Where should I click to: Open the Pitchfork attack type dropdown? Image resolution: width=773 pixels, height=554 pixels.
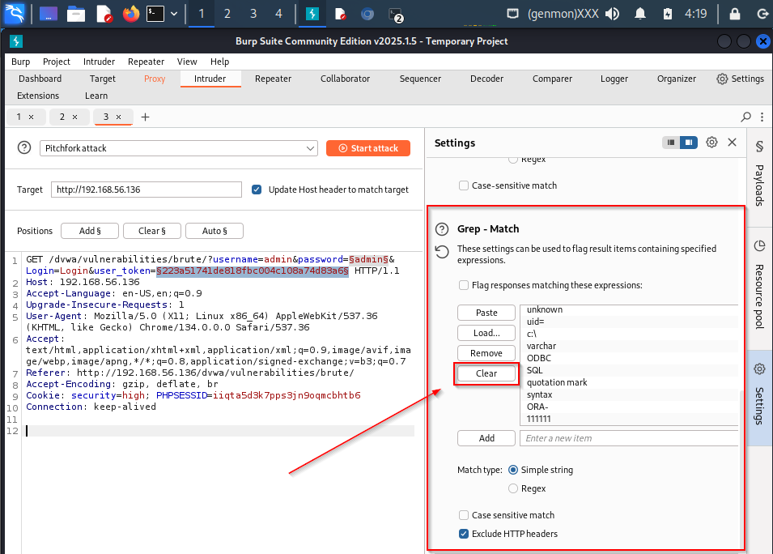tap(178, 148)
